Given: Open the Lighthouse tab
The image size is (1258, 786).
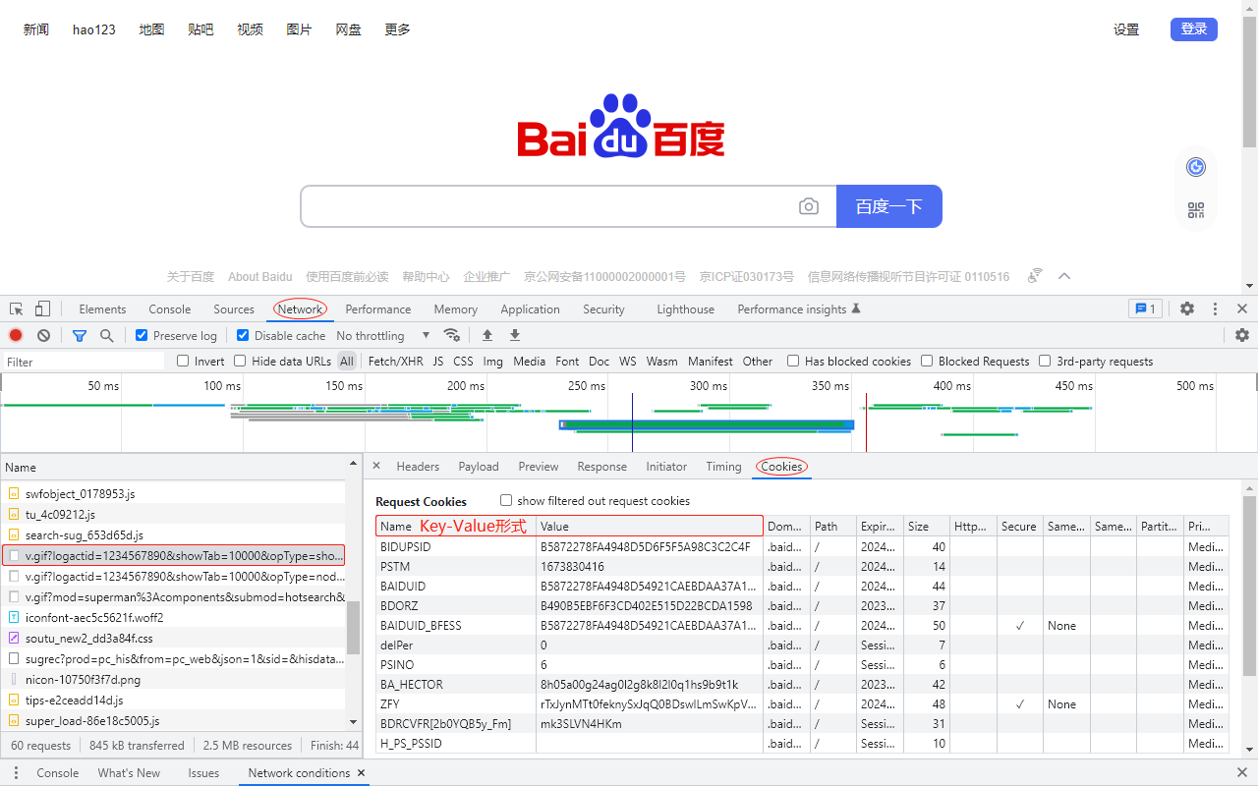Looking at the screenshot, I should (685, 309).
